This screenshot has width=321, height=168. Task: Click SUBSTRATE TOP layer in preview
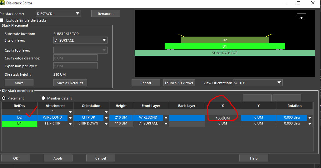[225, 53]
